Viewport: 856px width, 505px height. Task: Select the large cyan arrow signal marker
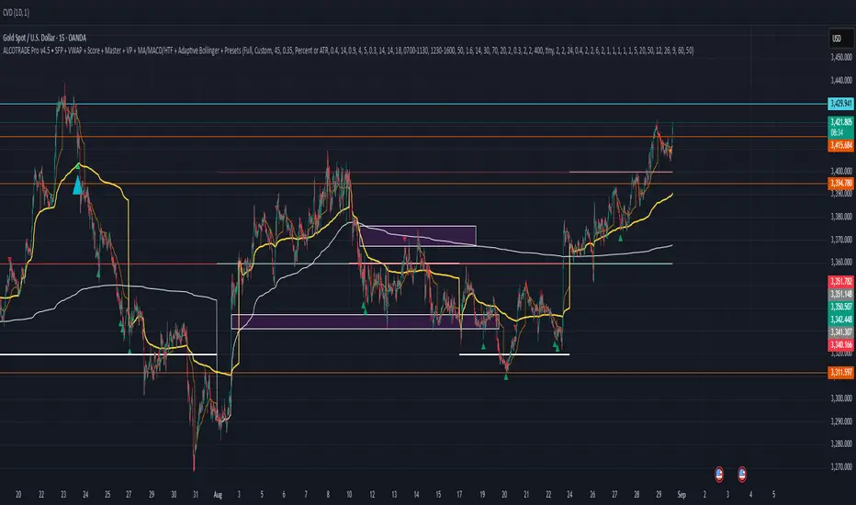click(x=77, y=185)
